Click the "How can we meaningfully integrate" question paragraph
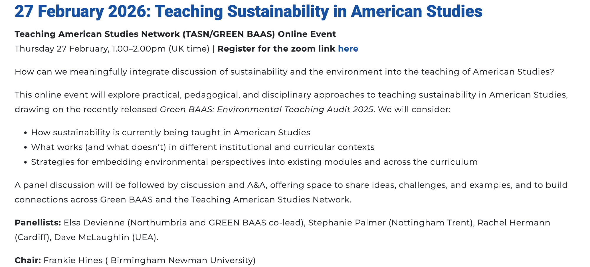This screenshot has width=590, height=267. pyautogui.click(x=284, y=72)
